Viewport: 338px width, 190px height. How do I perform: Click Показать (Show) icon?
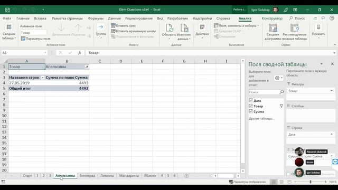[318, 27]
